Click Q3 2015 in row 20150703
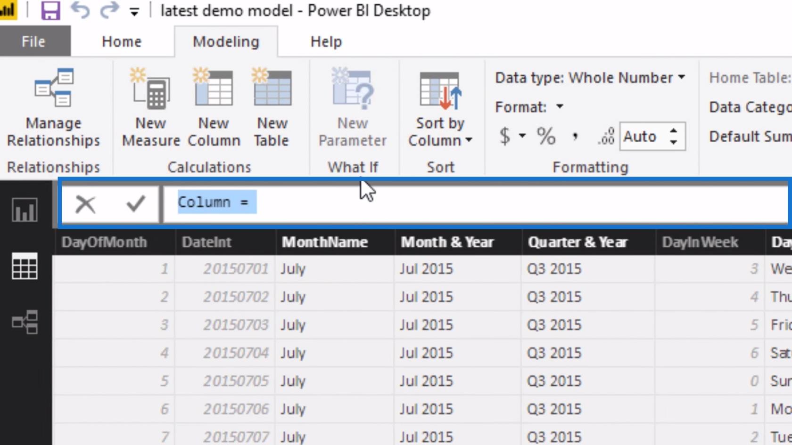This screenshot has height=445, width=792. [554, 325]
